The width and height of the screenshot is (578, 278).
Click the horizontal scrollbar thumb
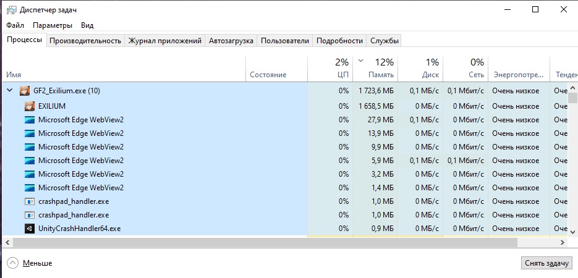265,242
